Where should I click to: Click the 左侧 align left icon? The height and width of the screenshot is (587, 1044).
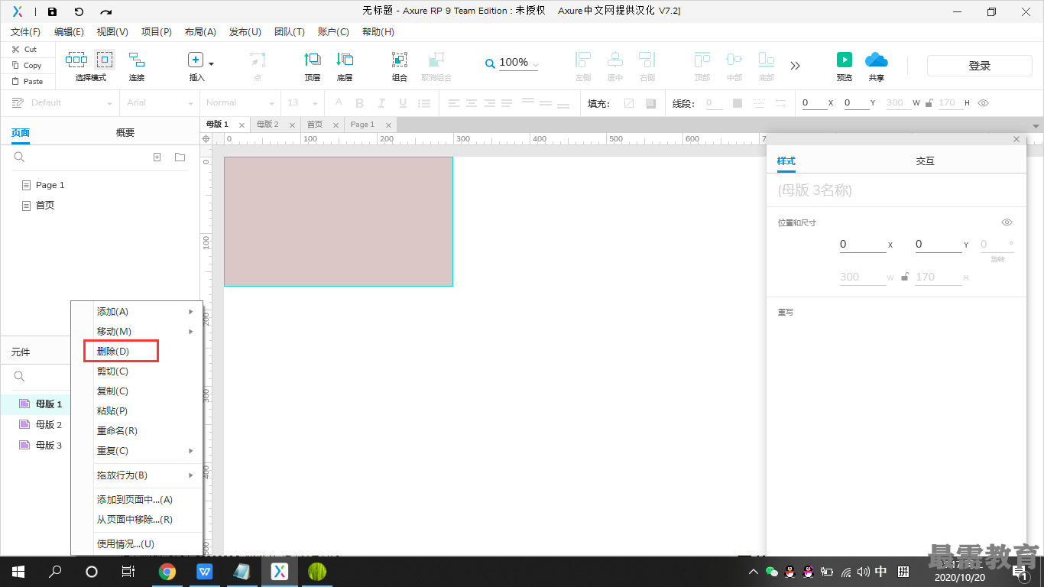[583, 60]
